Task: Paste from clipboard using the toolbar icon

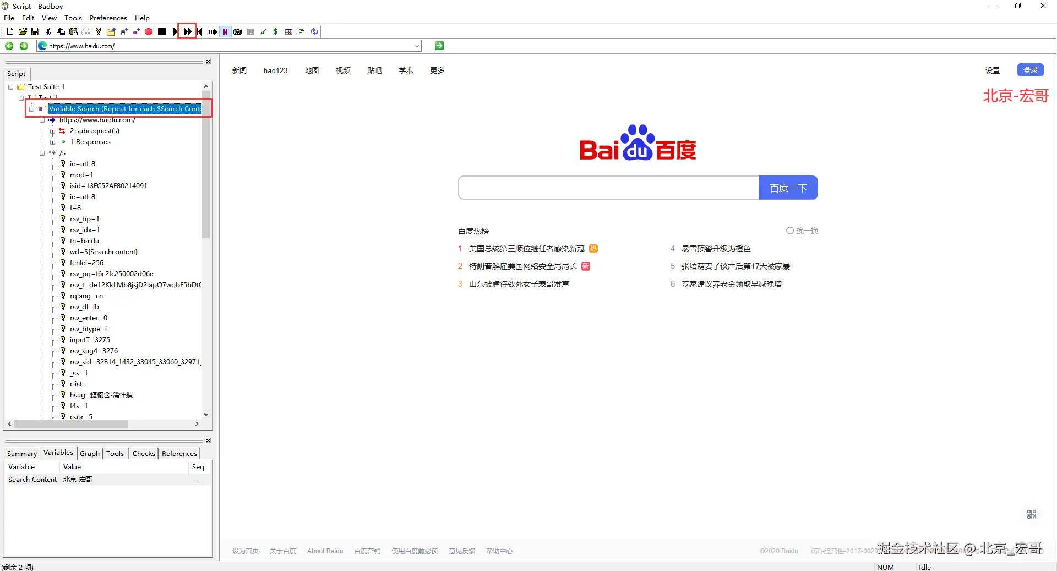Action: coord(73,31)
